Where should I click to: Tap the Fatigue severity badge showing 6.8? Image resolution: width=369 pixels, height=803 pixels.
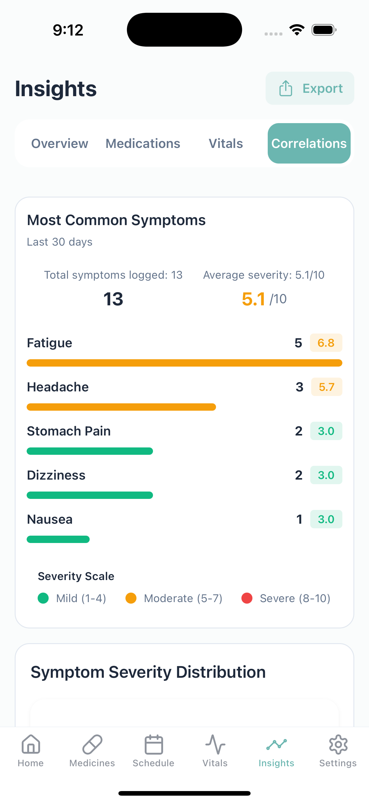[x=326, y=343]
